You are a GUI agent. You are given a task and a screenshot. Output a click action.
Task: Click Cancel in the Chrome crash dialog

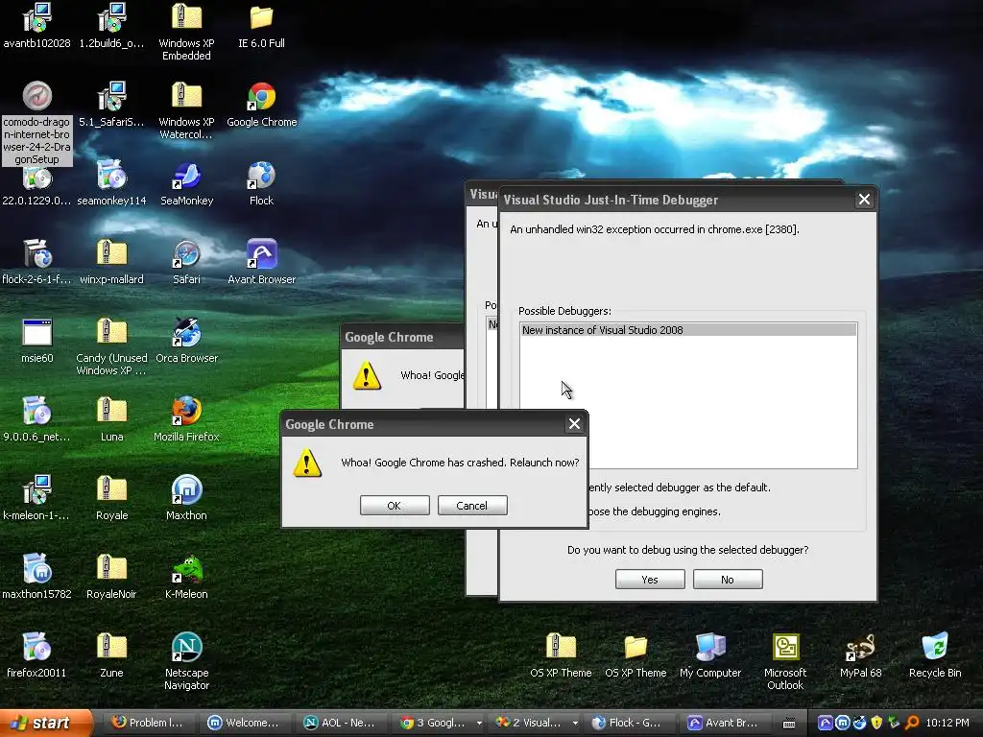[x=472, y=505]
